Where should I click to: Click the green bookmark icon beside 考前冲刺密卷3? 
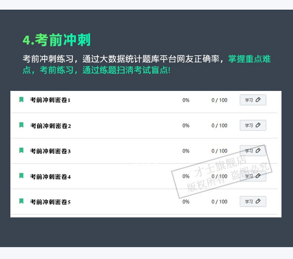[22, 150]
